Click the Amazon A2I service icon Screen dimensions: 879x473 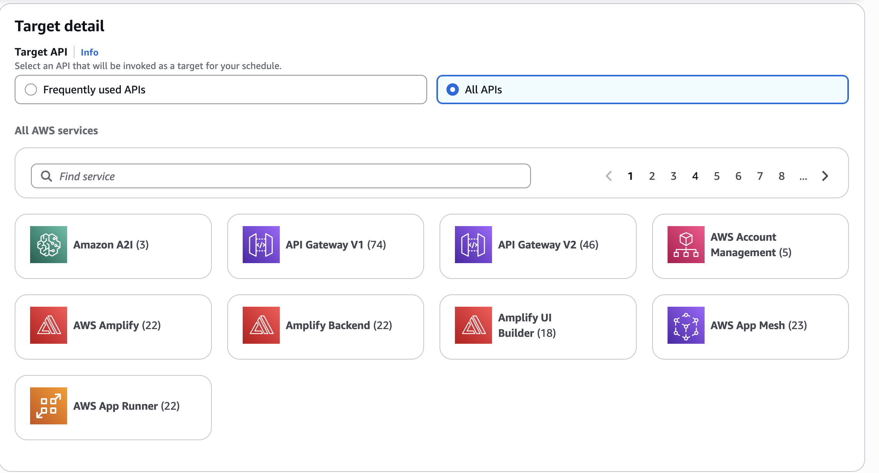coord(49,245)
